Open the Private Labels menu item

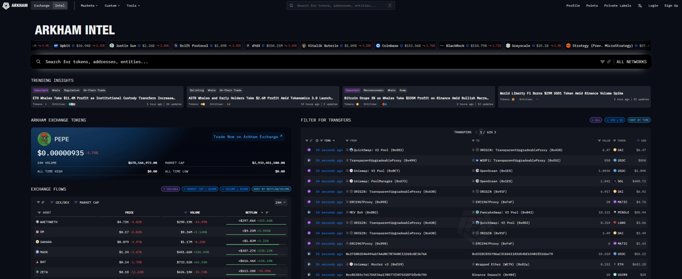(x=617, y=5)
